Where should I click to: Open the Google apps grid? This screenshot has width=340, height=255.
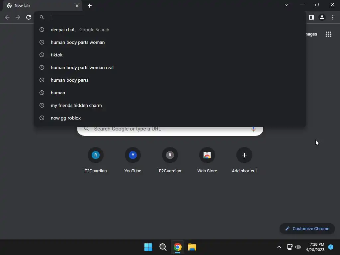(329, 34)
